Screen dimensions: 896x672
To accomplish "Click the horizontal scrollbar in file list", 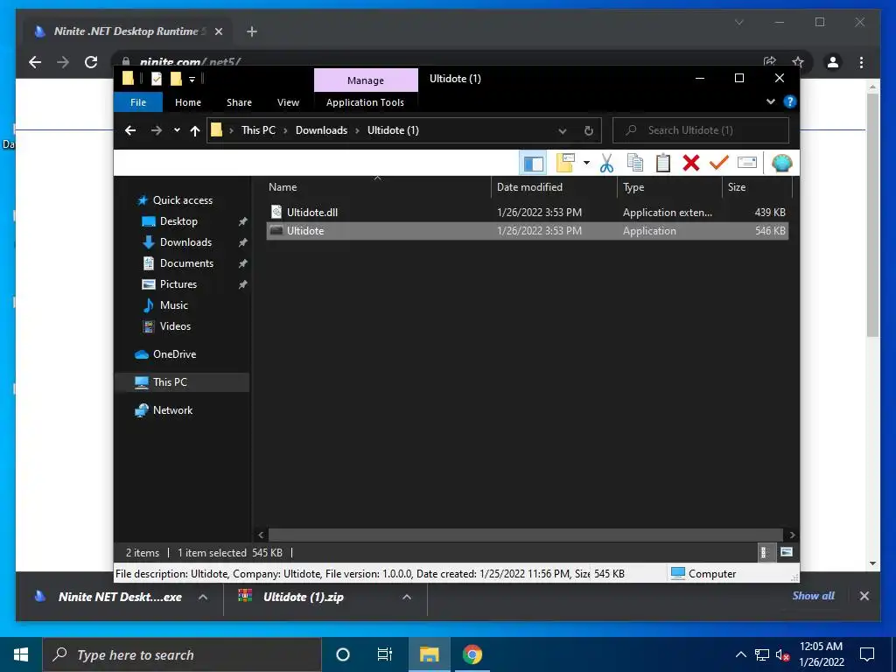I will tap(525, 535).
